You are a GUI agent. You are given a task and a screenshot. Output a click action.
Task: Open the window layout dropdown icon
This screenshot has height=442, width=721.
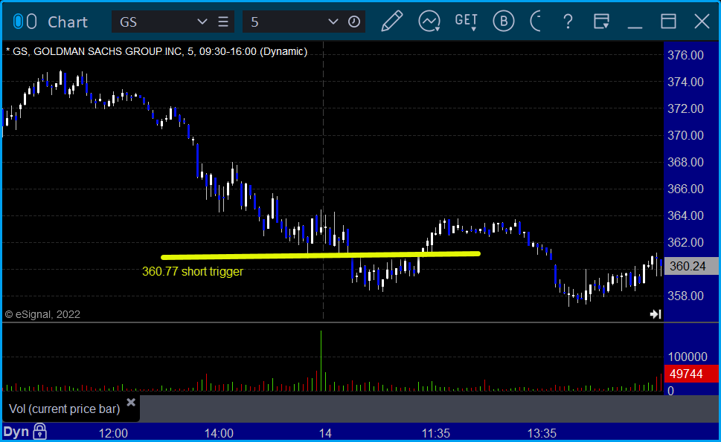coord(601,22)
